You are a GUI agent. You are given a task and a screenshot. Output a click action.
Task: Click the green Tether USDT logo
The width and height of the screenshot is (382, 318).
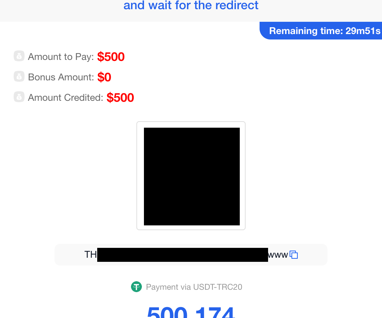tap(136, 287)
